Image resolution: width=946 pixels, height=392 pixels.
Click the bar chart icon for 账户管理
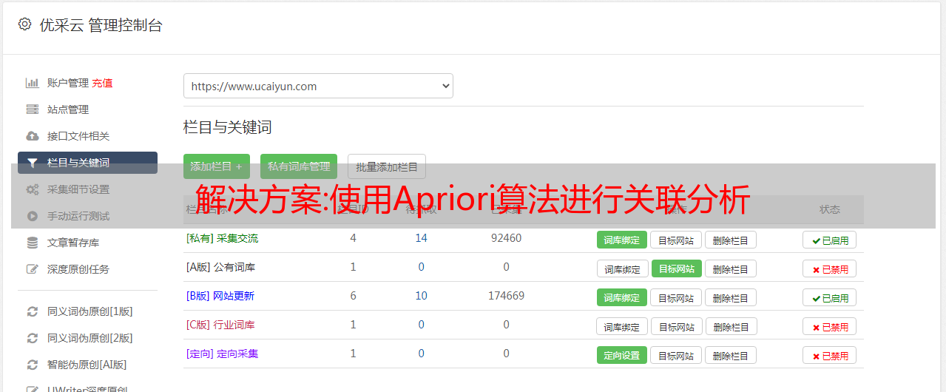[32, 83]
